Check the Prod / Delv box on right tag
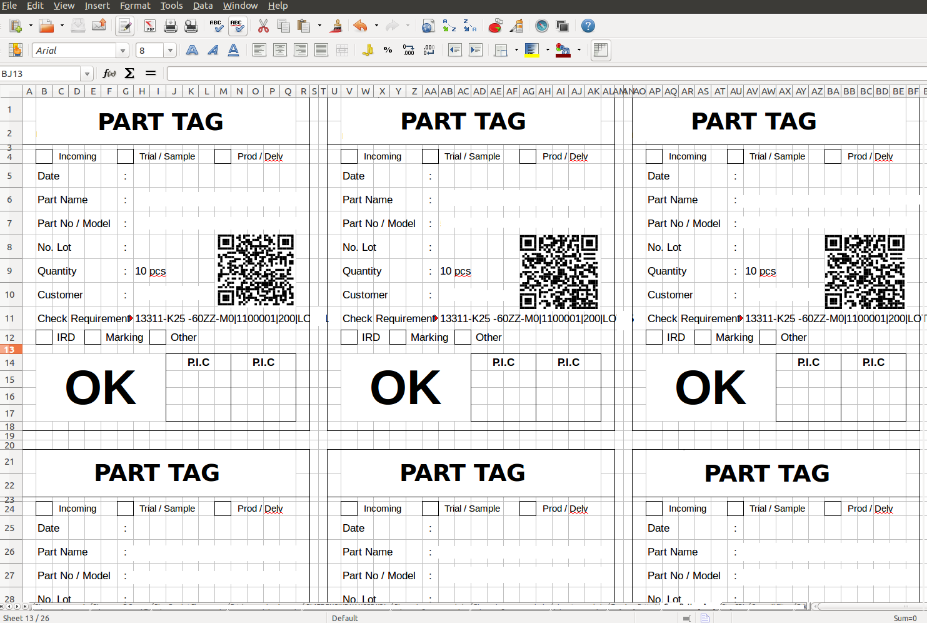 tap(833, 156)
